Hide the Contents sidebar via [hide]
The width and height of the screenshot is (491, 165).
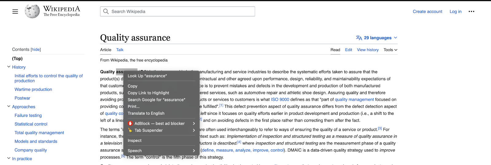[36, 49]
